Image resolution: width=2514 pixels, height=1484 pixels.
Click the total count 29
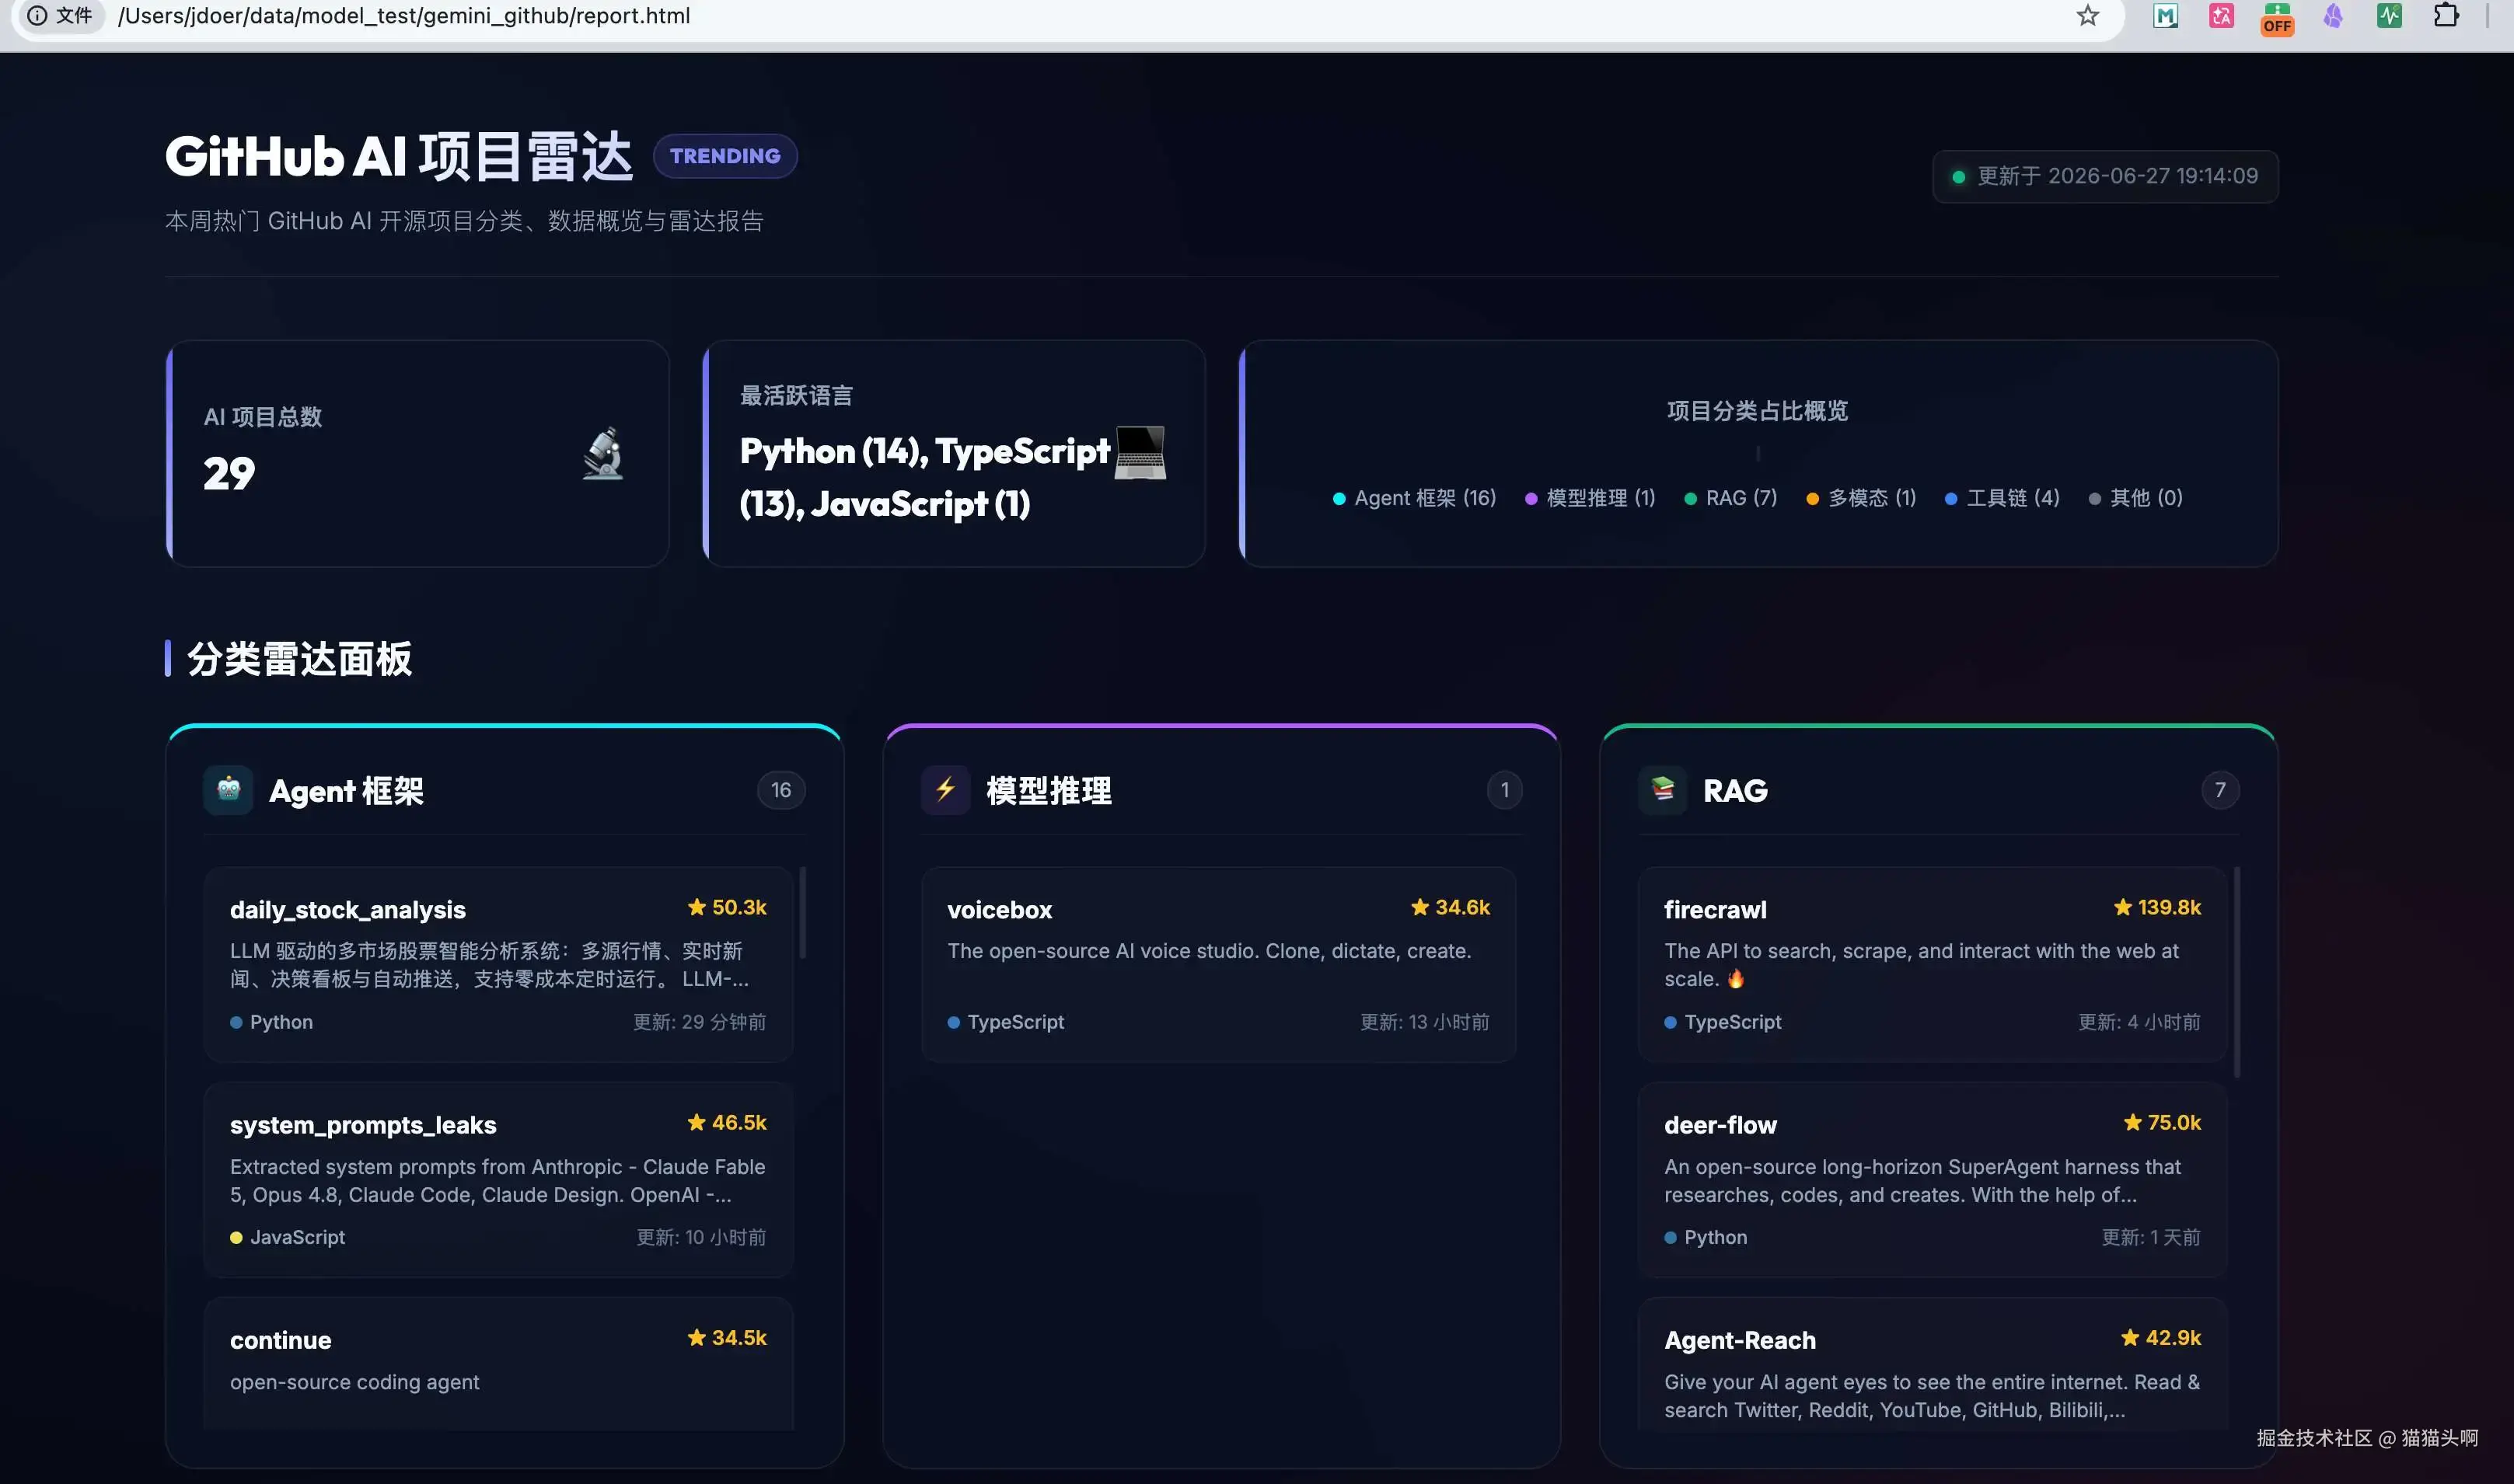229,473
